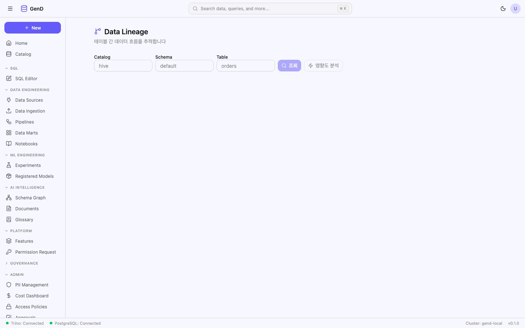This screenshot has width=525, height=328.
Task: Open the Schema Graph view
Action: coord(30,198)
